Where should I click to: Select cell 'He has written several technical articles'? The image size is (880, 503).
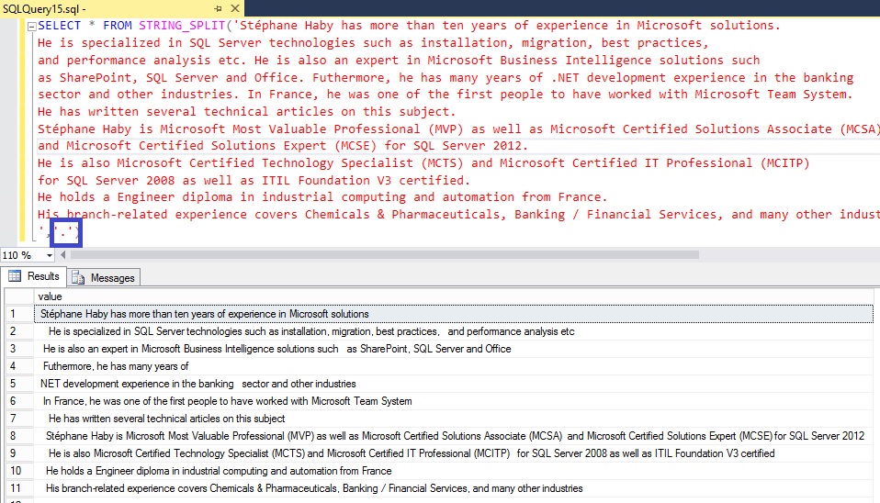click(x=454, y=419)
